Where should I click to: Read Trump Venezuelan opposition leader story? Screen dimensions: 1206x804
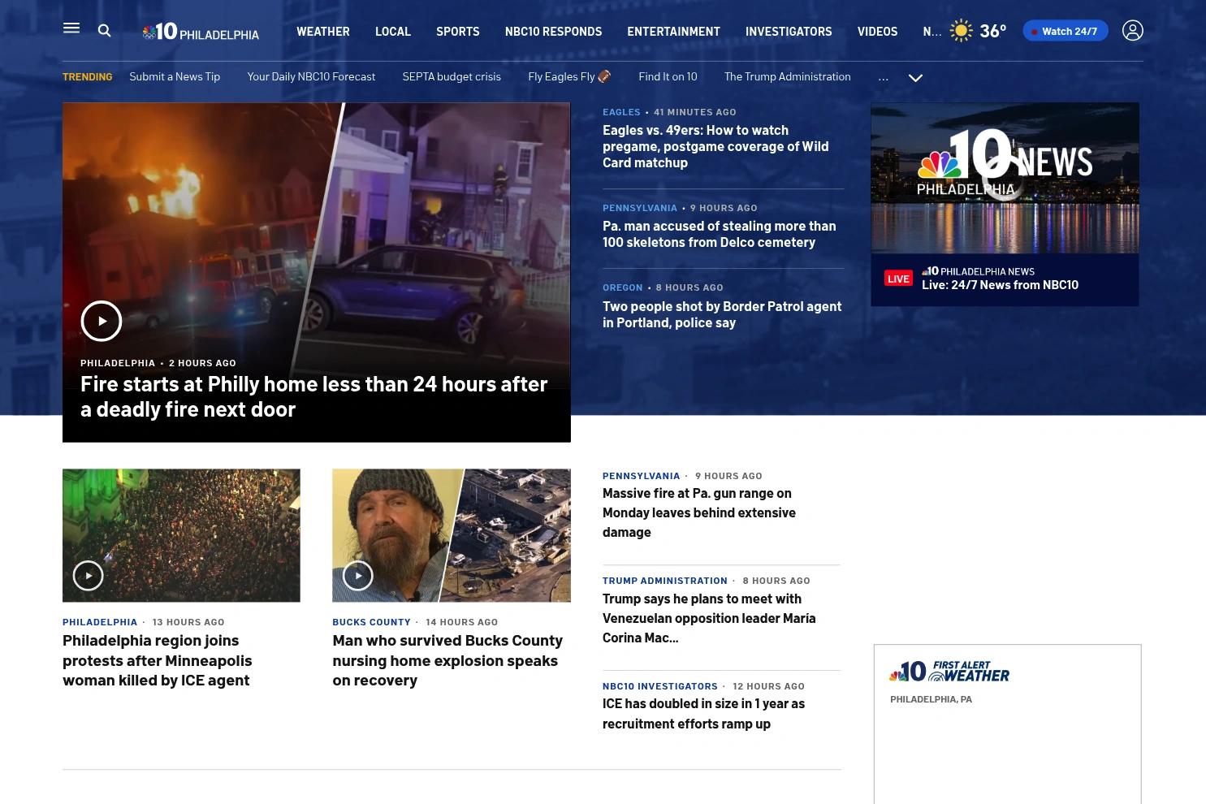709,618
